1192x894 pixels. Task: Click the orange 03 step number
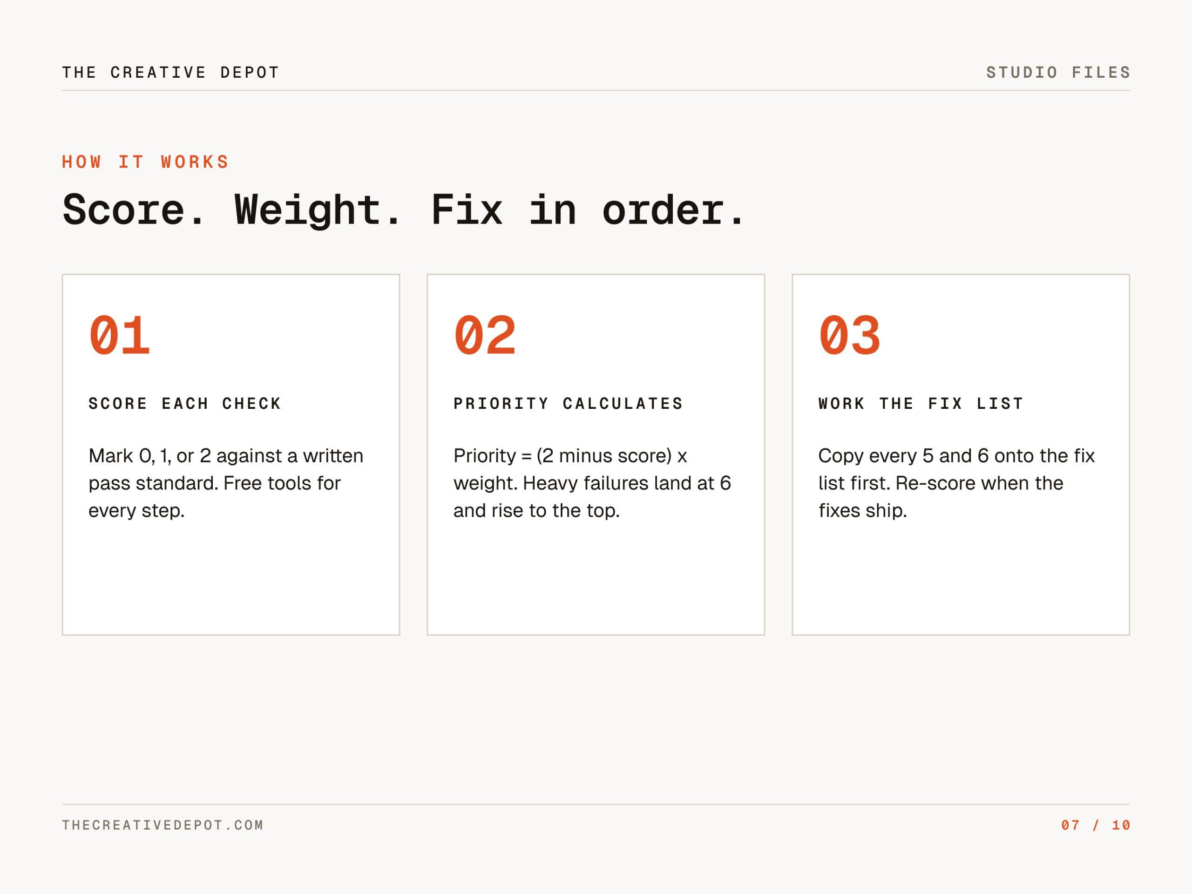(x=849, y=335)
